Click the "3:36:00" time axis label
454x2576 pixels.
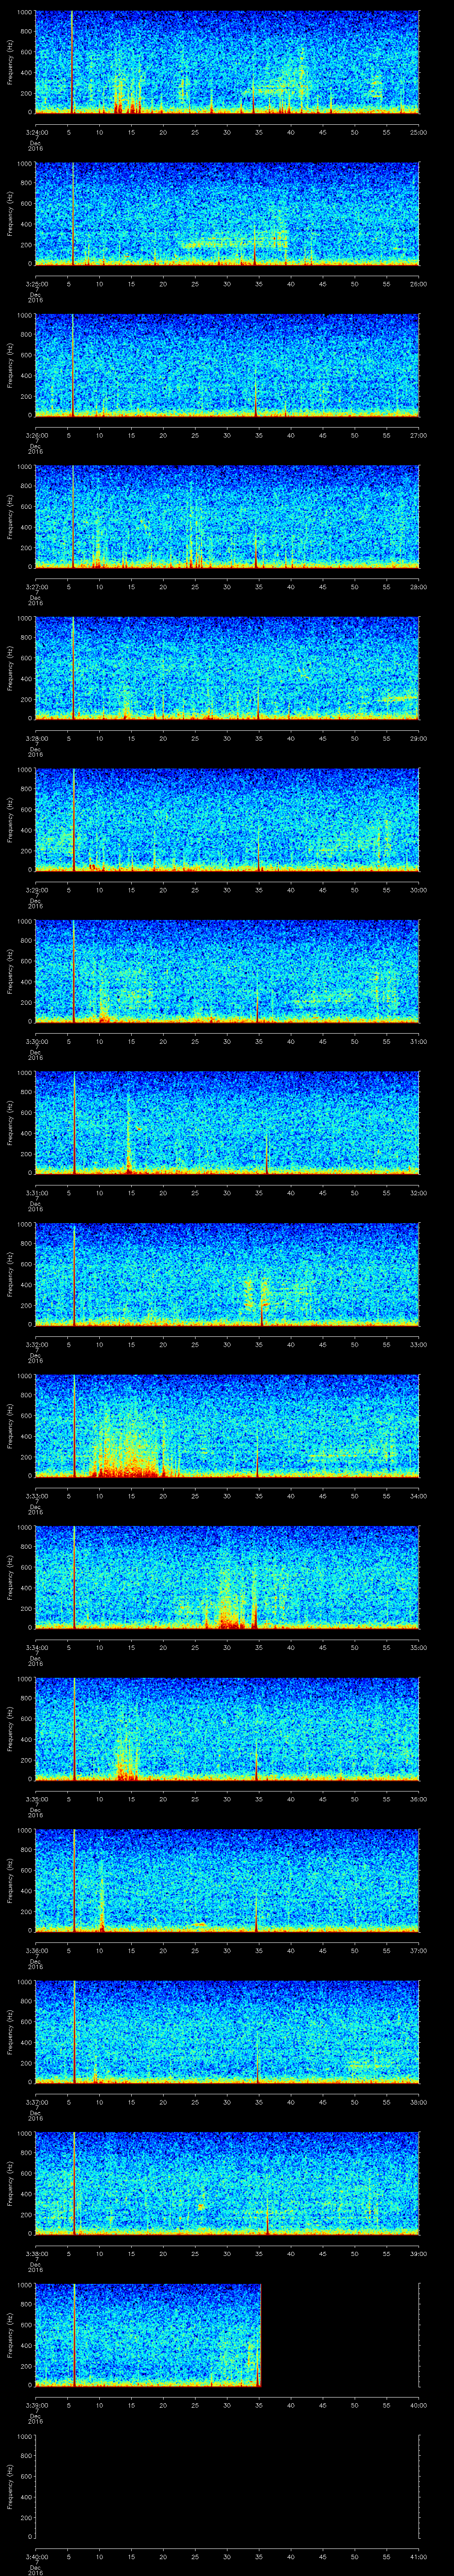tap(37, 1950)
